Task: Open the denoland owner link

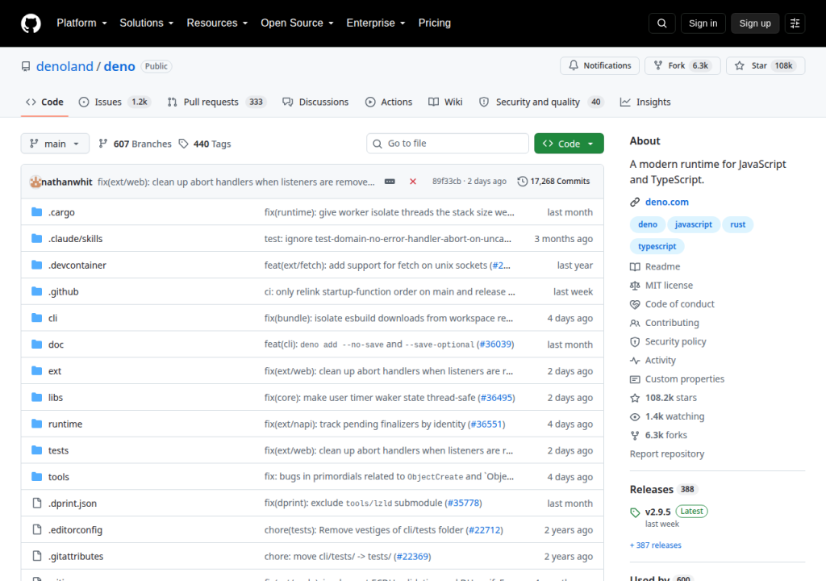Action: pyautogui.click(x=65, y=66)
